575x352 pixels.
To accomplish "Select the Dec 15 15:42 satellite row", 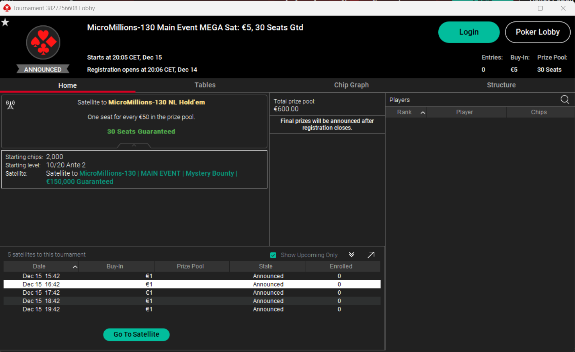I will click(x=192, y=276).
